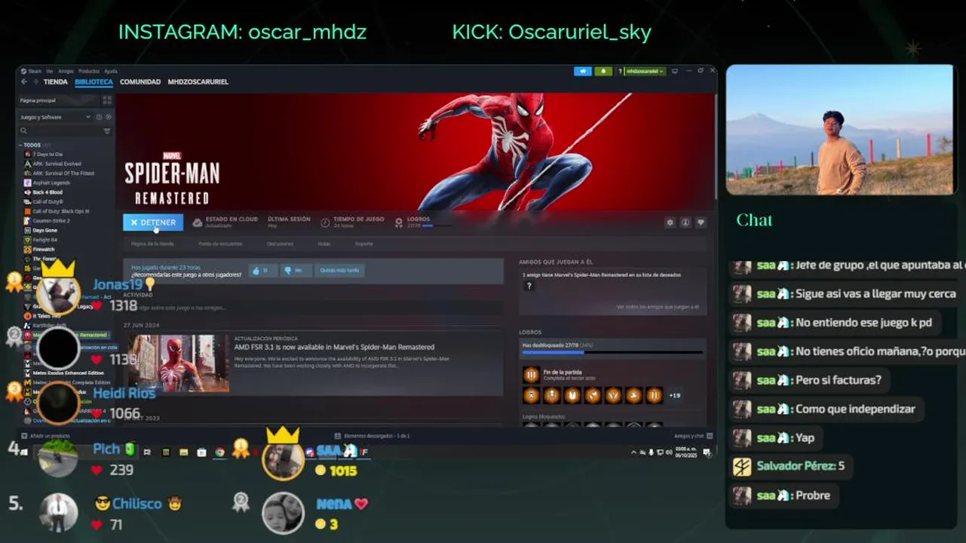The height and width of the screenshot is (543, 966).
Task: Open the Productos menu
Action: pos(89,71)
